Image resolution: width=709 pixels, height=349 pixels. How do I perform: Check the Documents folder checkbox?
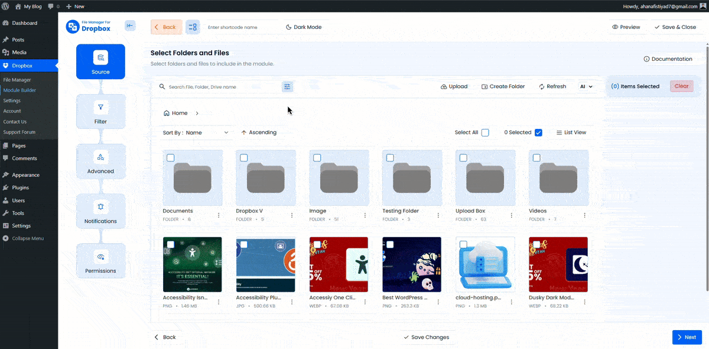171,157
